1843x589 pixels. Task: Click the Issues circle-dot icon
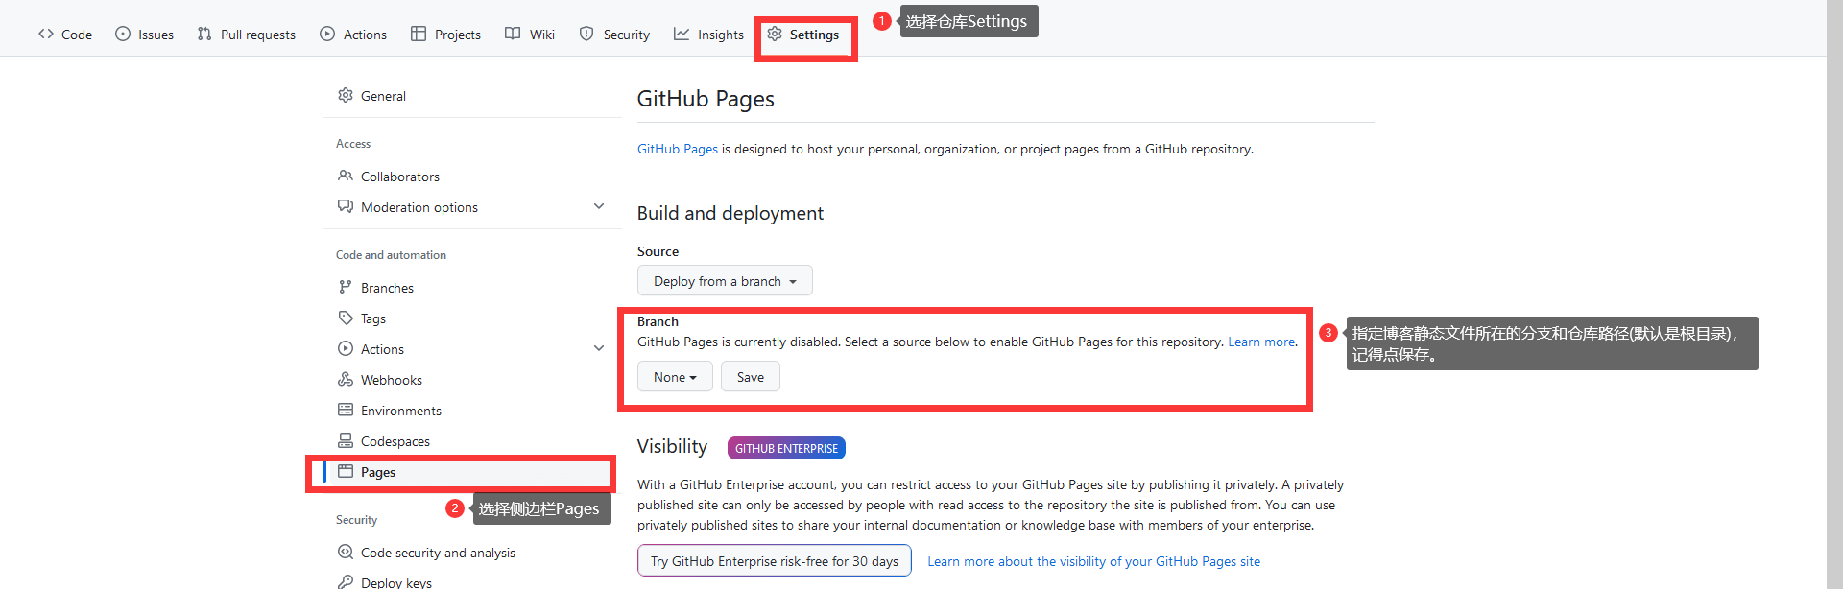click(x=123, y=34)
